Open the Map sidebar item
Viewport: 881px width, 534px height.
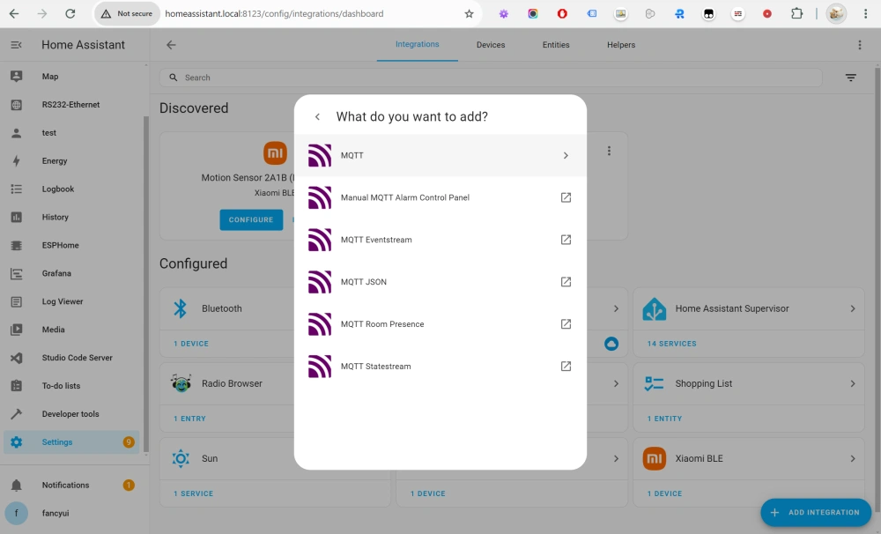click(72, 77)
